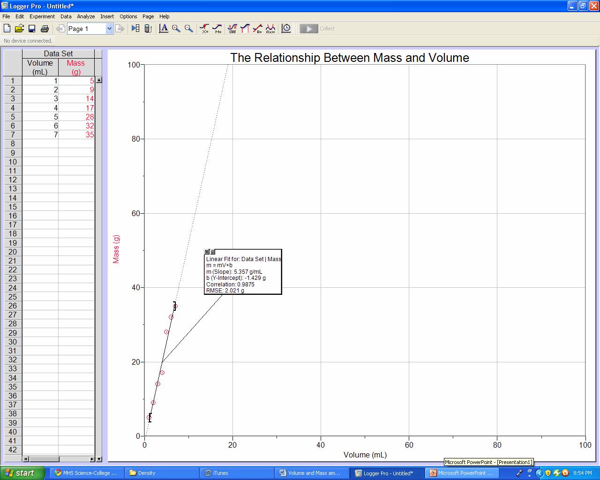This screenshot has height=480, width=600.
Task: Click horizontal scrollbar left arrow in table
Action: [26, 459]
